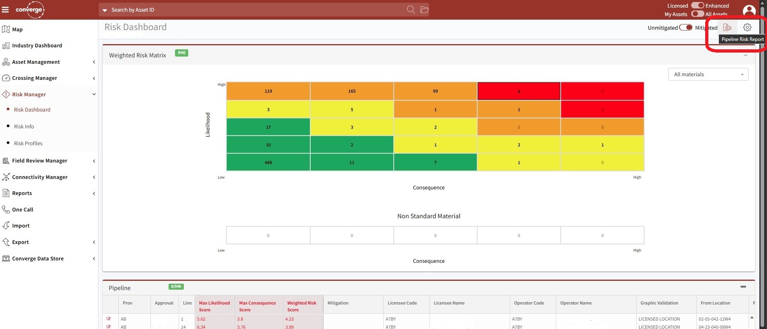The height and width of the screenshot is (329, 767).
Task: Open the search type dropdown arrow
Action: 105,10
